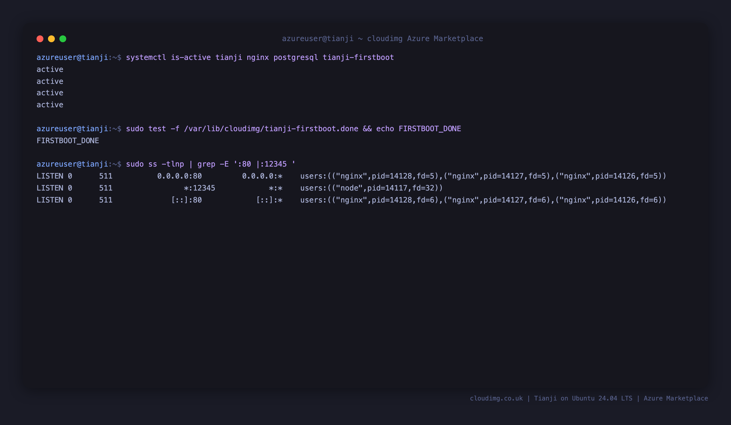This screenshot has width=731, height=425.
Task: Click the 'sudo test -f /var/lib/cloudimg/tianji-firstboot.done' command
Action: tap(242, 129)
